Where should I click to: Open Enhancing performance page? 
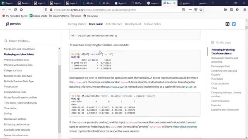pos(17,124)
